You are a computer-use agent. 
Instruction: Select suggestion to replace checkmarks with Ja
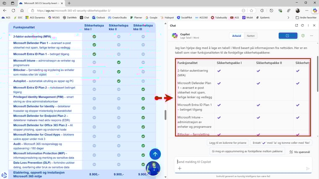[x=281, y=143]
